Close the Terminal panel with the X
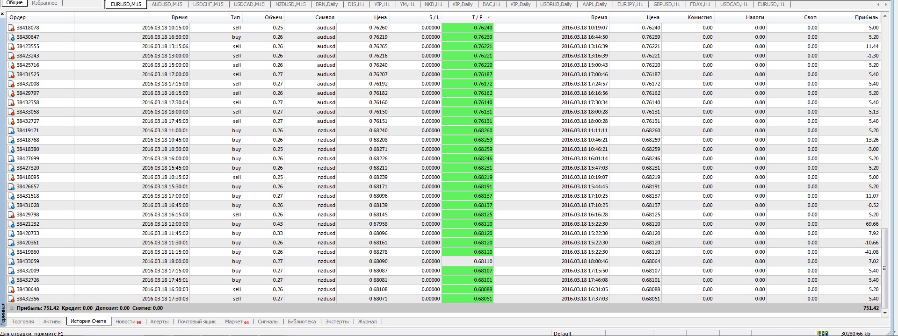 (x=2, y=14)
